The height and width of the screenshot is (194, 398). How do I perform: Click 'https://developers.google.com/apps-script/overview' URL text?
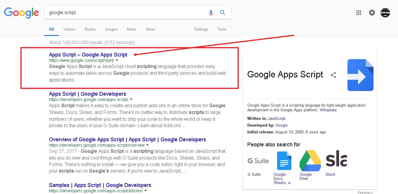coord(97,145)
